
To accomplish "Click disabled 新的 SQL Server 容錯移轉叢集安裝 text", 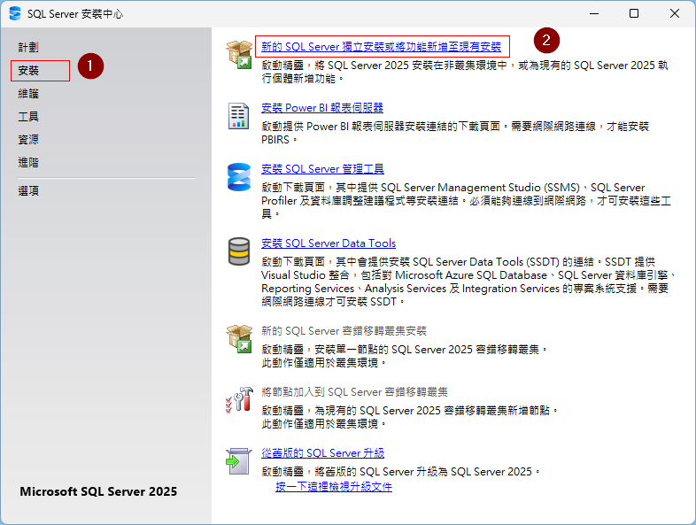I will tap(344, 331).
